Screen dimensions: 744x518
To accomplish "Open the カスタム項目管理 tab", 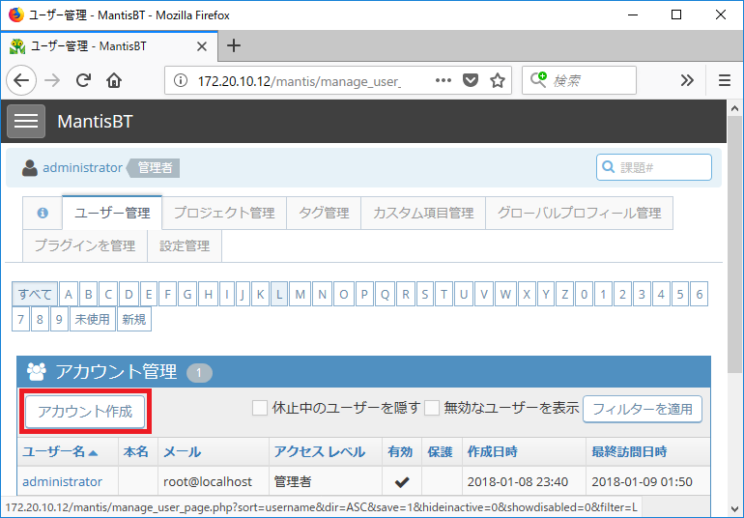I will pos(423,213).
